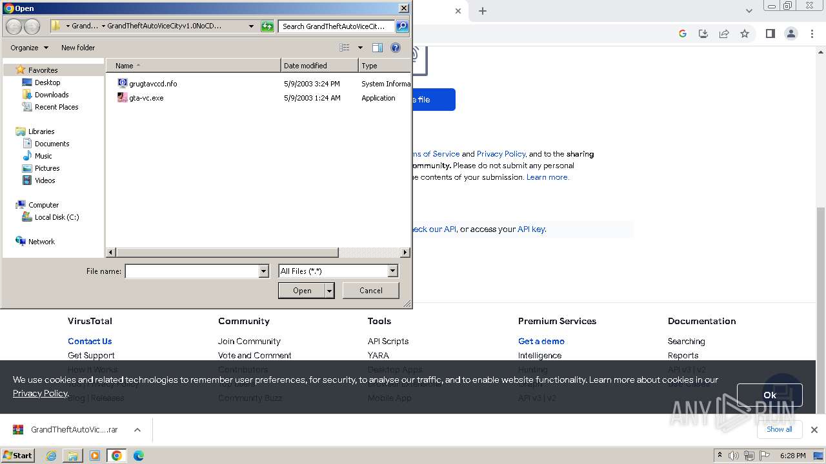
Task: Open Windows Media Player from taskbar
Action: 95,456
